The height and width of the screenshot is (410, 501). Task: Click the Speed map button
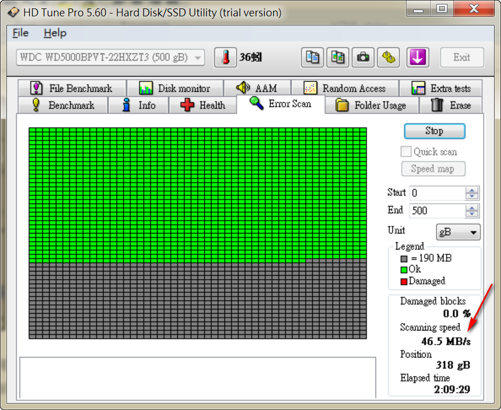tap(434, 169)
